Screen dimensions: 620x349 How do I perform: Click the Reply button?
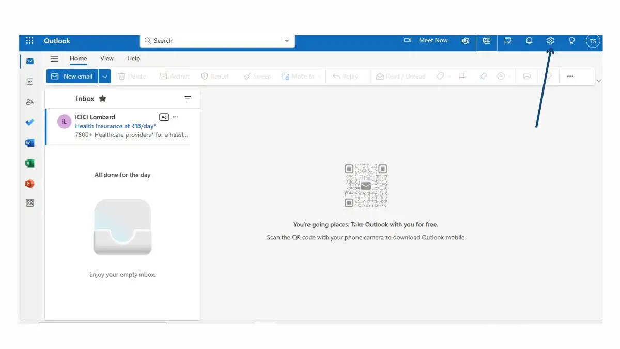(x=346, y=76)
